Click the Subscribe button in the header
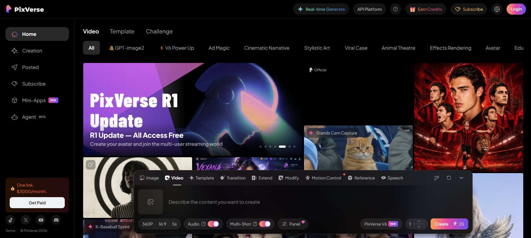This screenshot has height=238, width=531. click(469, 9)
